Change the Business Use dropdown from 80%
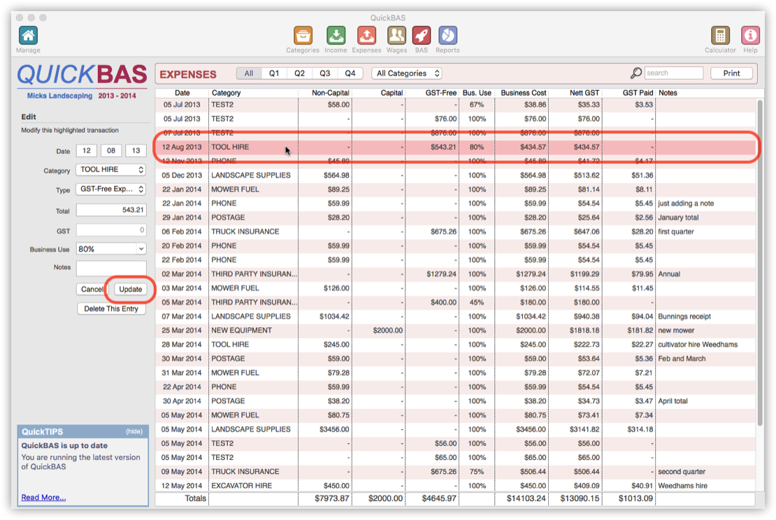The width and height of the screenshot is (776, 520). click(110, 250)
